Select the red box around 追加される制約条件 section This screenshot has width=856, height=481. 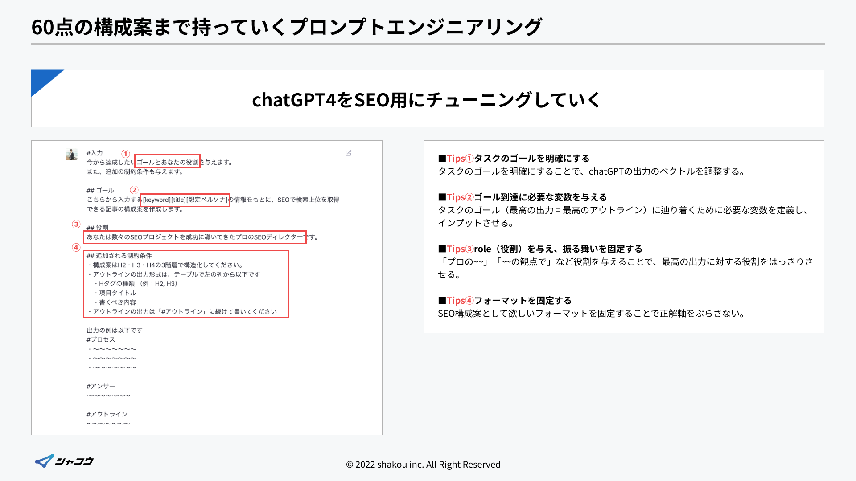click(186, 284)
